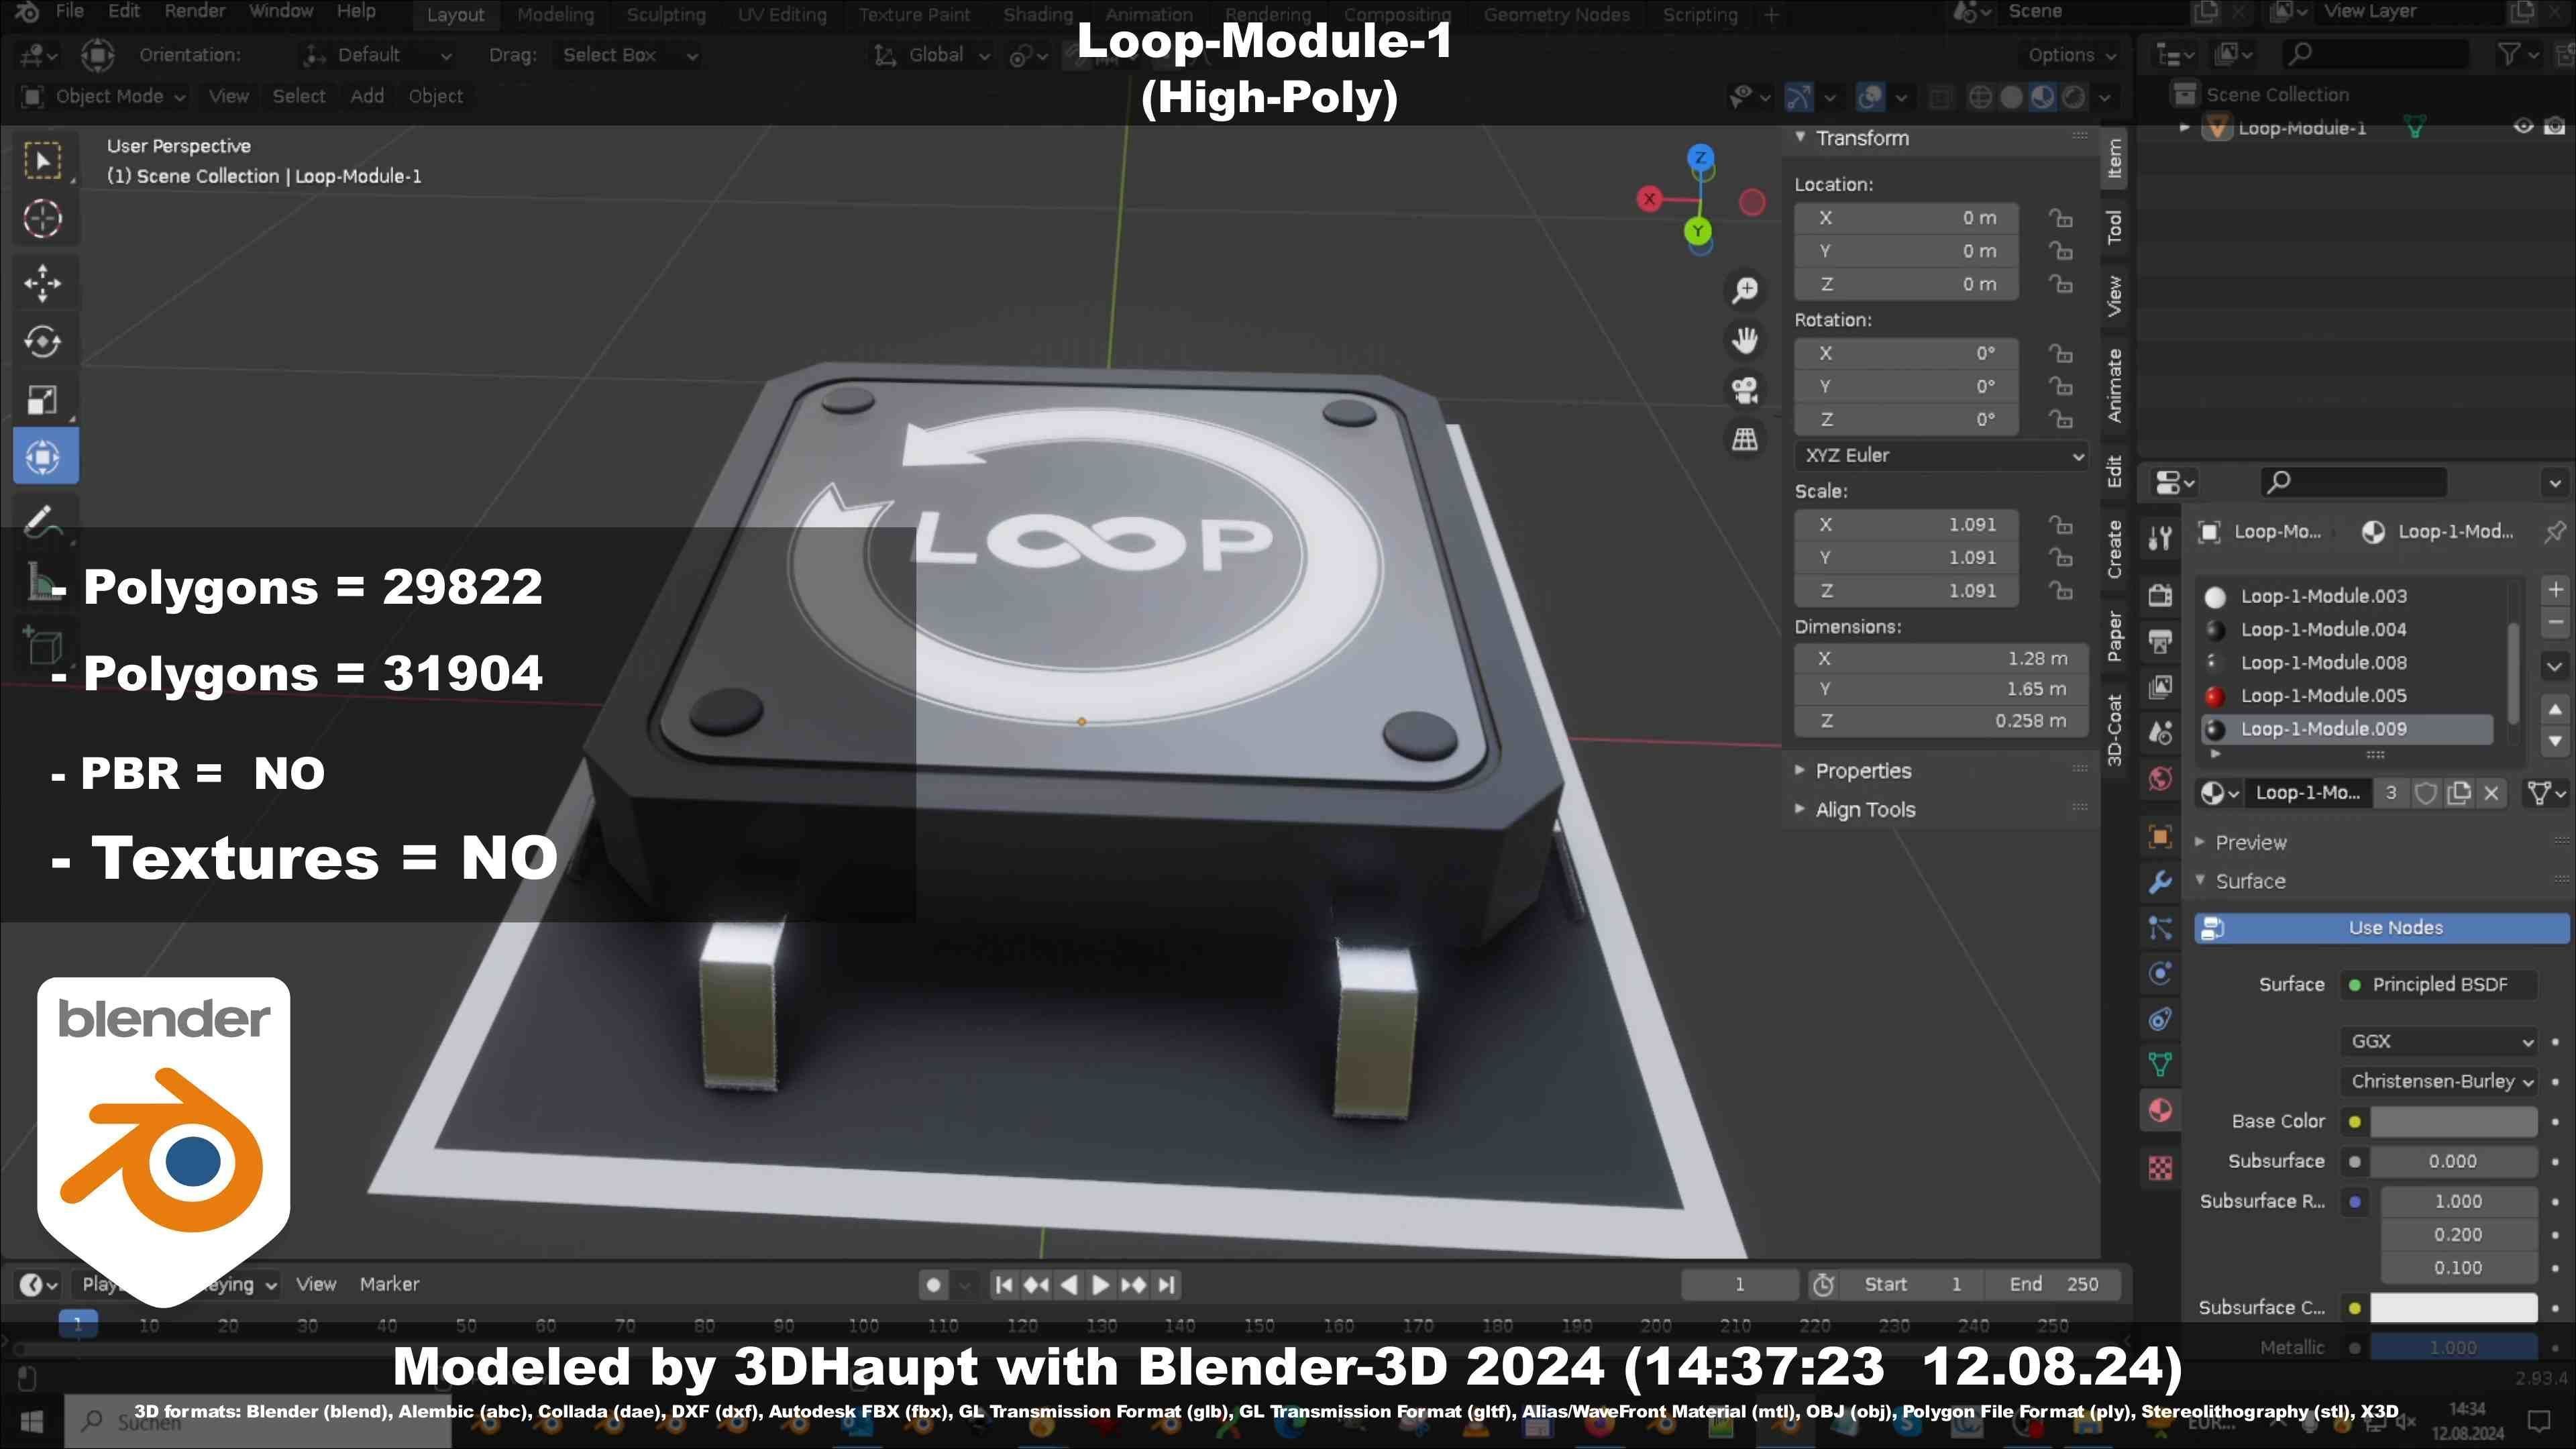The width and height of the screenshot is (2576, 1449).
Task: Open the Modifiers wrench tab icon
Action: [x=2160, y=882]
